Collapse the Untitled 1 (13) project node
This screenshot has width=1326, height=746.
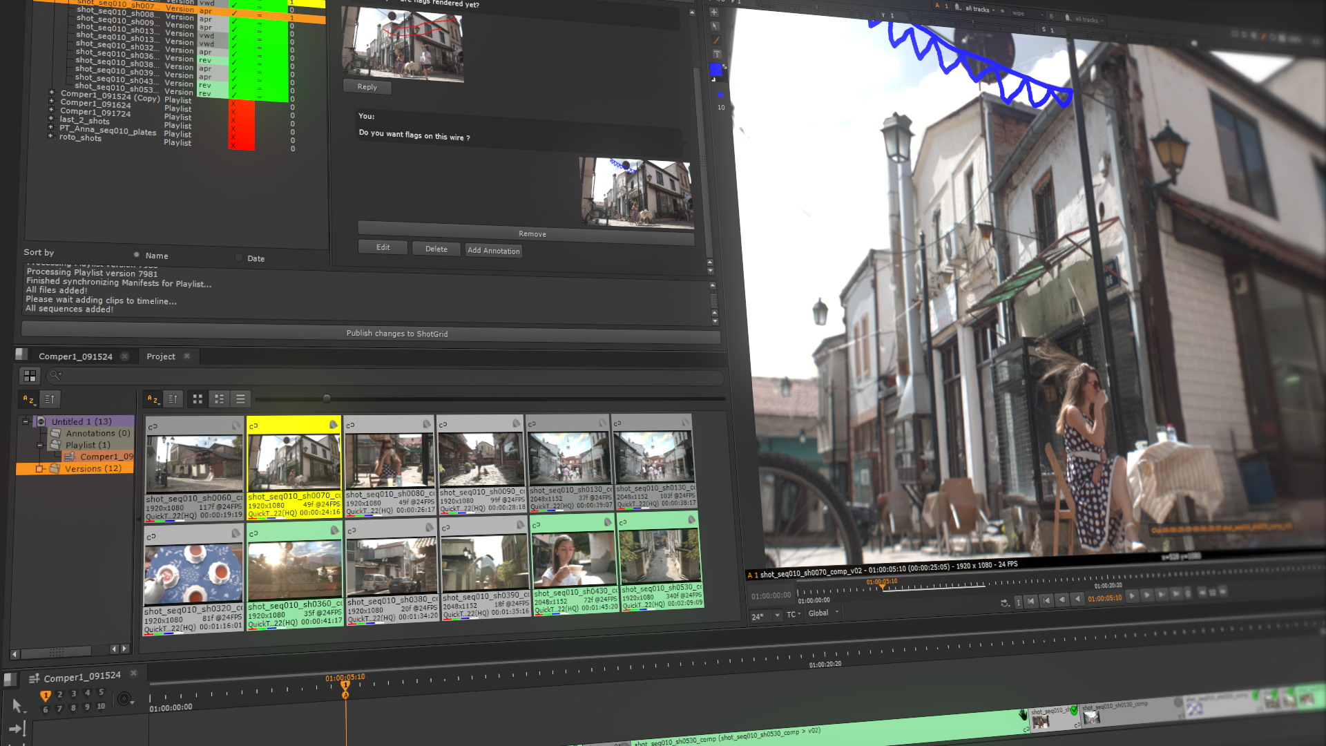26,421
